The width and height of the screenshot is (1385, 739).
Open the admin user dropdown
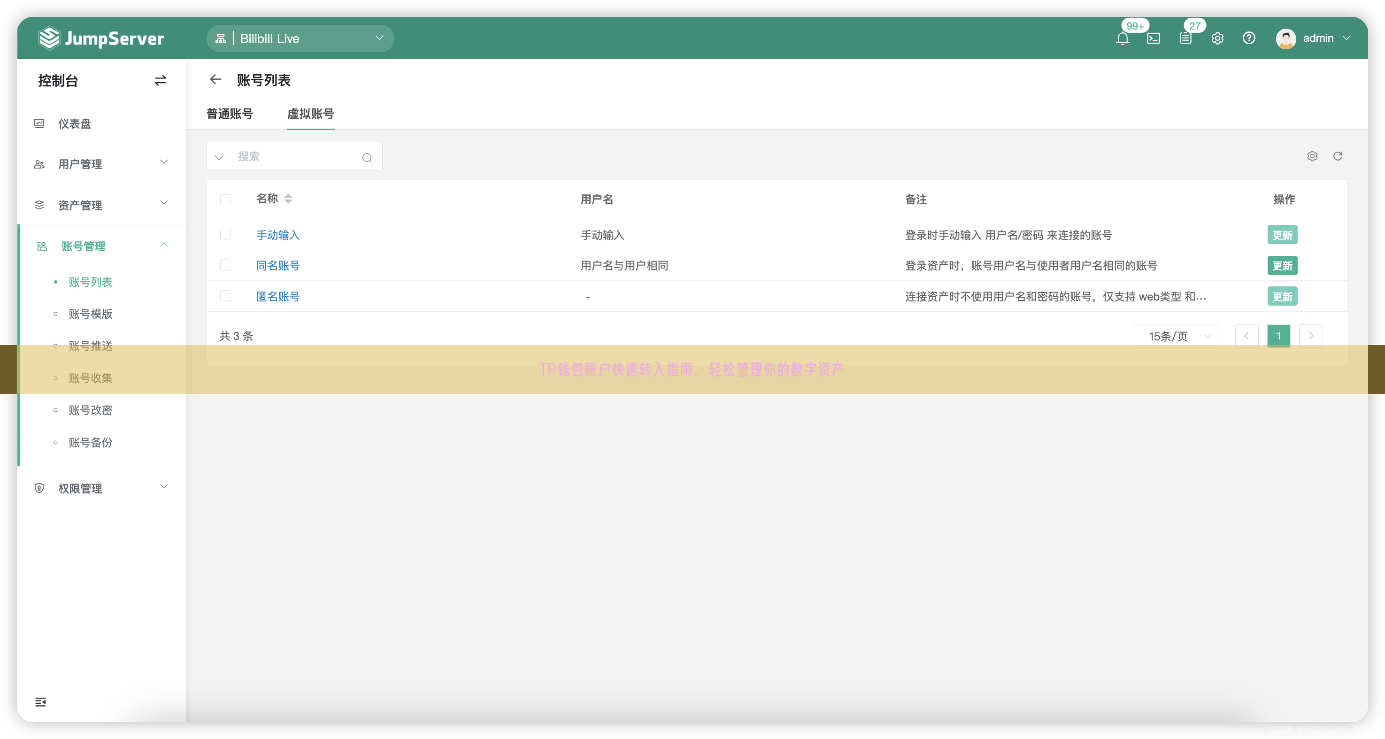tap(1314, 38)
